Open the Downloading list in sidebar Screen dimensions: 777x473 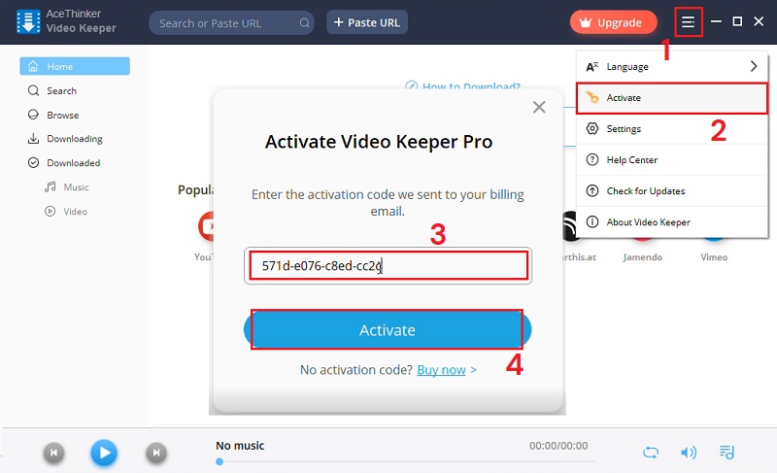(x=75, y=139)
